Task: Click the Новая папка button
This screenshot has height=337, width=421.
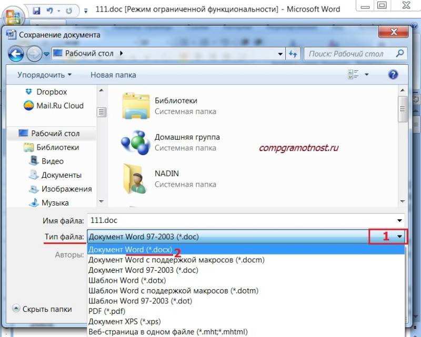Action: (113, 75)
